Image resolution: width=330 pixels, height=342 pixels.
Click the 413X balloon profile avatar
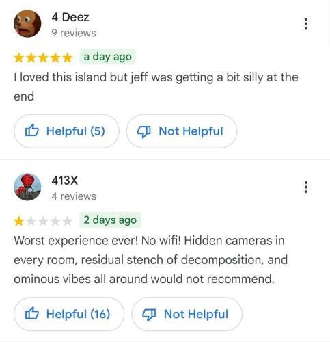(27, 187)
